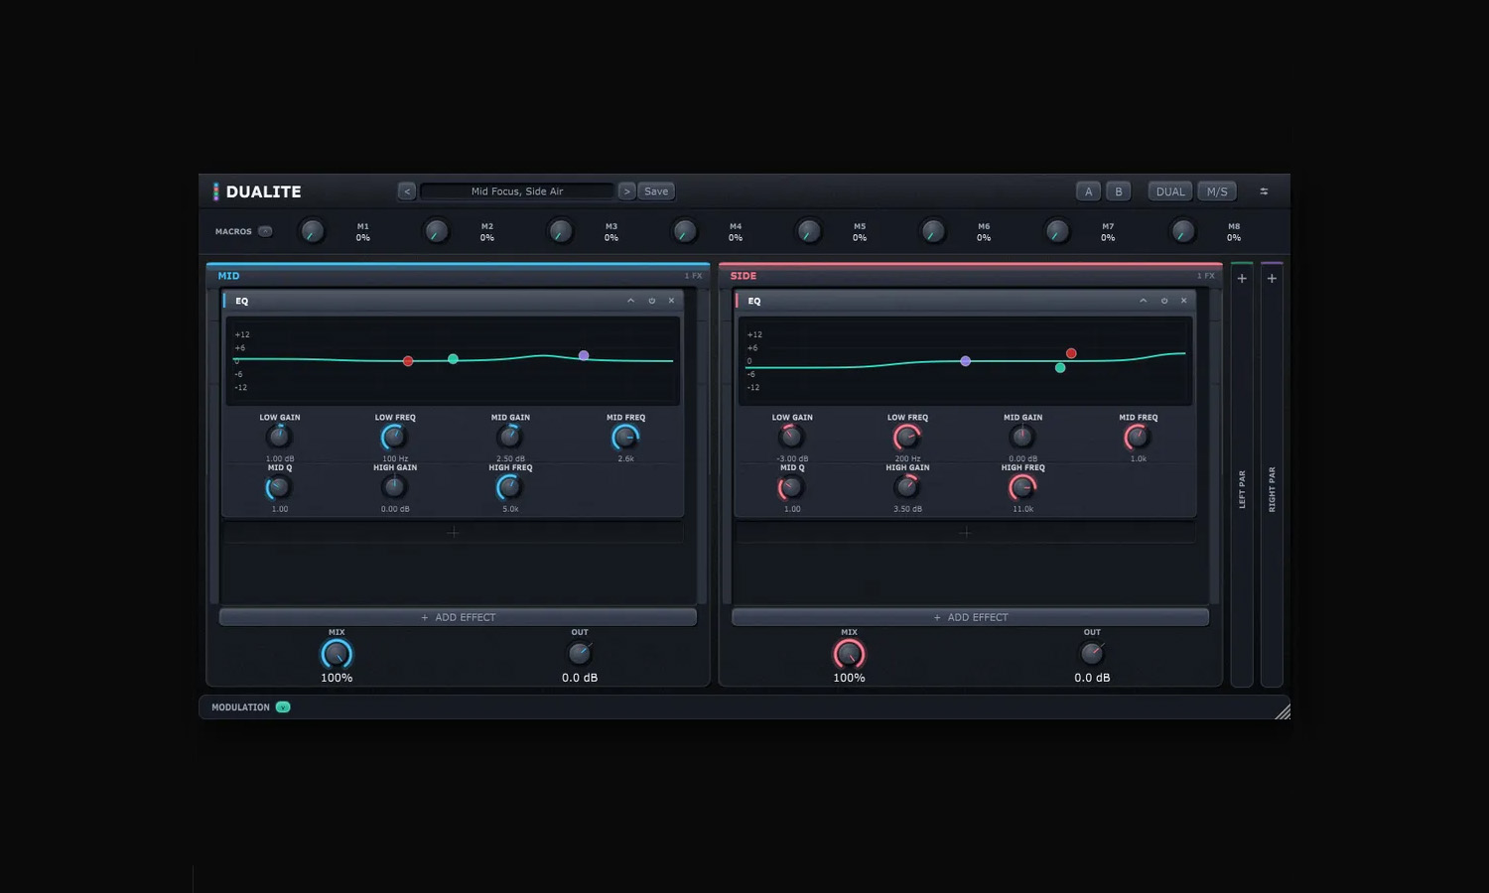The width and height of the screenshot is (1489, 893).
Task: Collapse the Macros section
Action: 265,231
